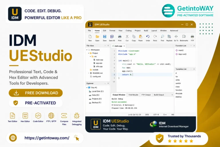Click the globe icon beside the website URL
The width and height of the screenshot is (220, 147).
click(13, 138)
